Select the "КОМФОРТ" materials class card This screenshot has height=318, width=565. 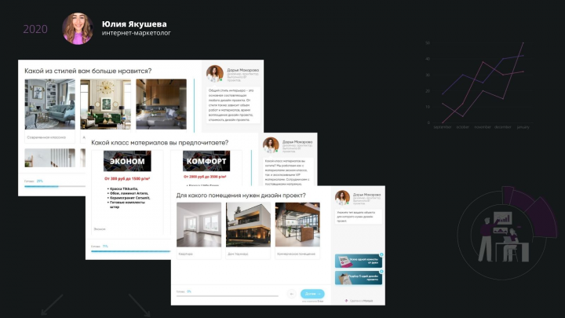(206, 169)
